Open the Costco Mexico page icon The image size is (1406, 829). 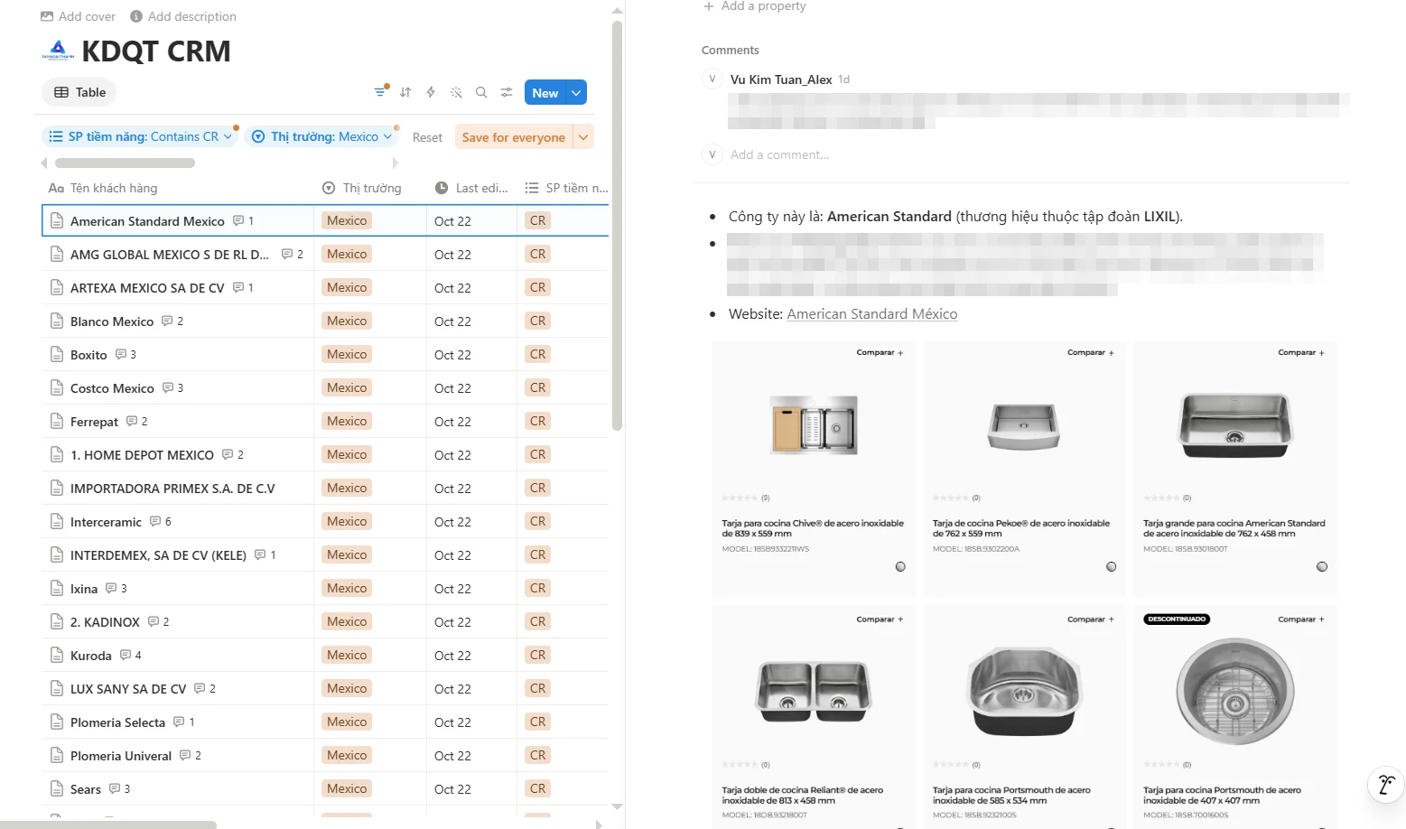pyautogui.click(x=57, y=387)
